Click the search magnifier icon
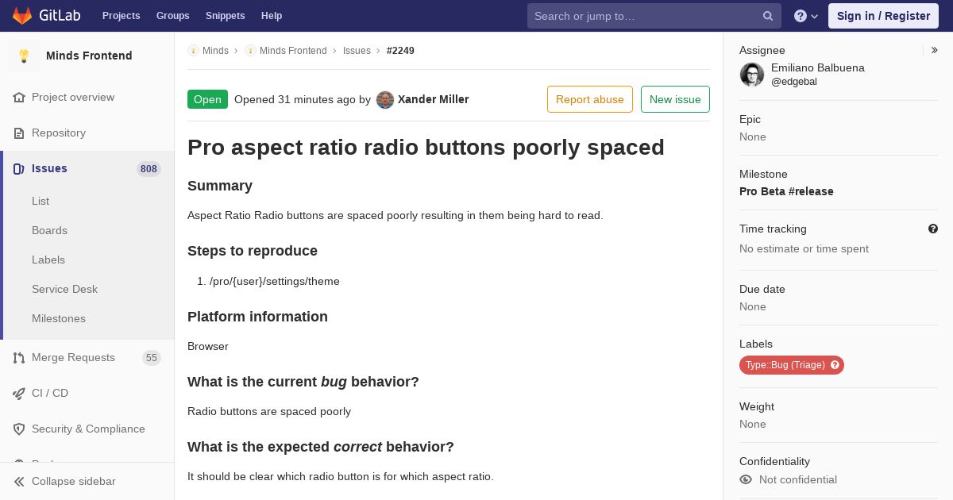 pyautogui.click(x=768, y=16)
